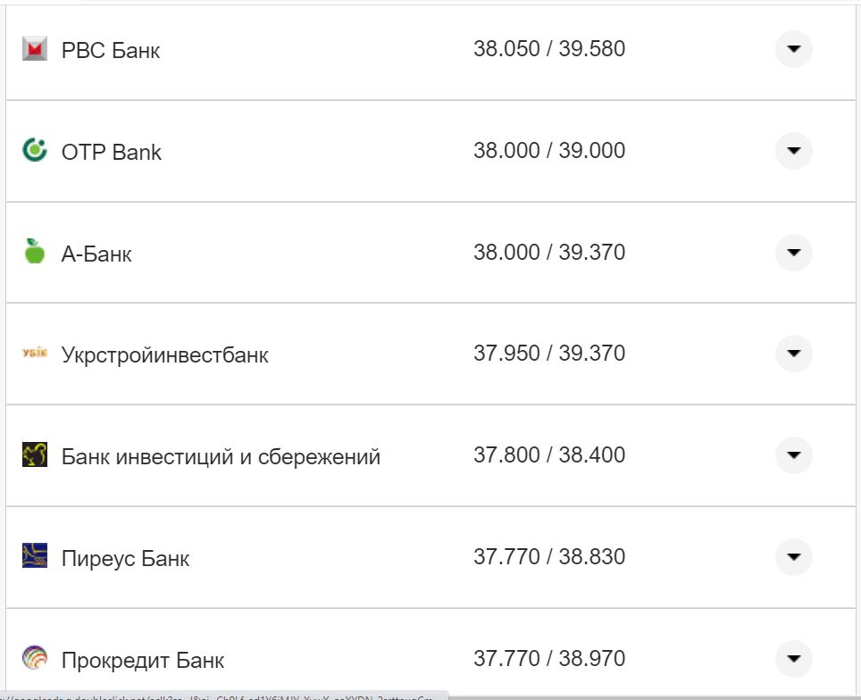Select the Укрстройинвестбанк bank name
The image size is (861, 700).
point(164,355)
